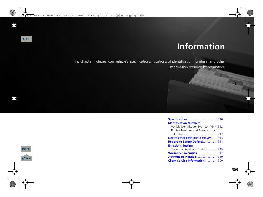Select Client Service Information link
Viewport: 263px width, 197px height.
coord(186,161)
